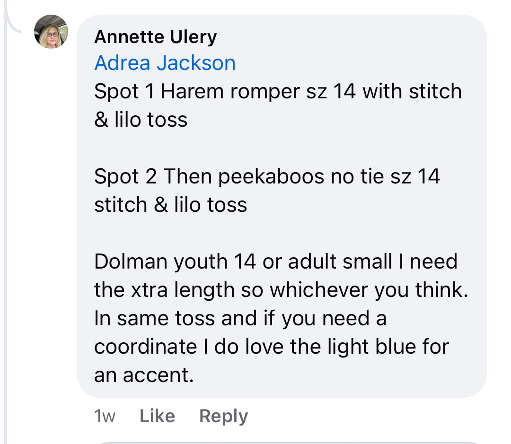Click the word "coordinate" in the comment

tap(145, 347)
